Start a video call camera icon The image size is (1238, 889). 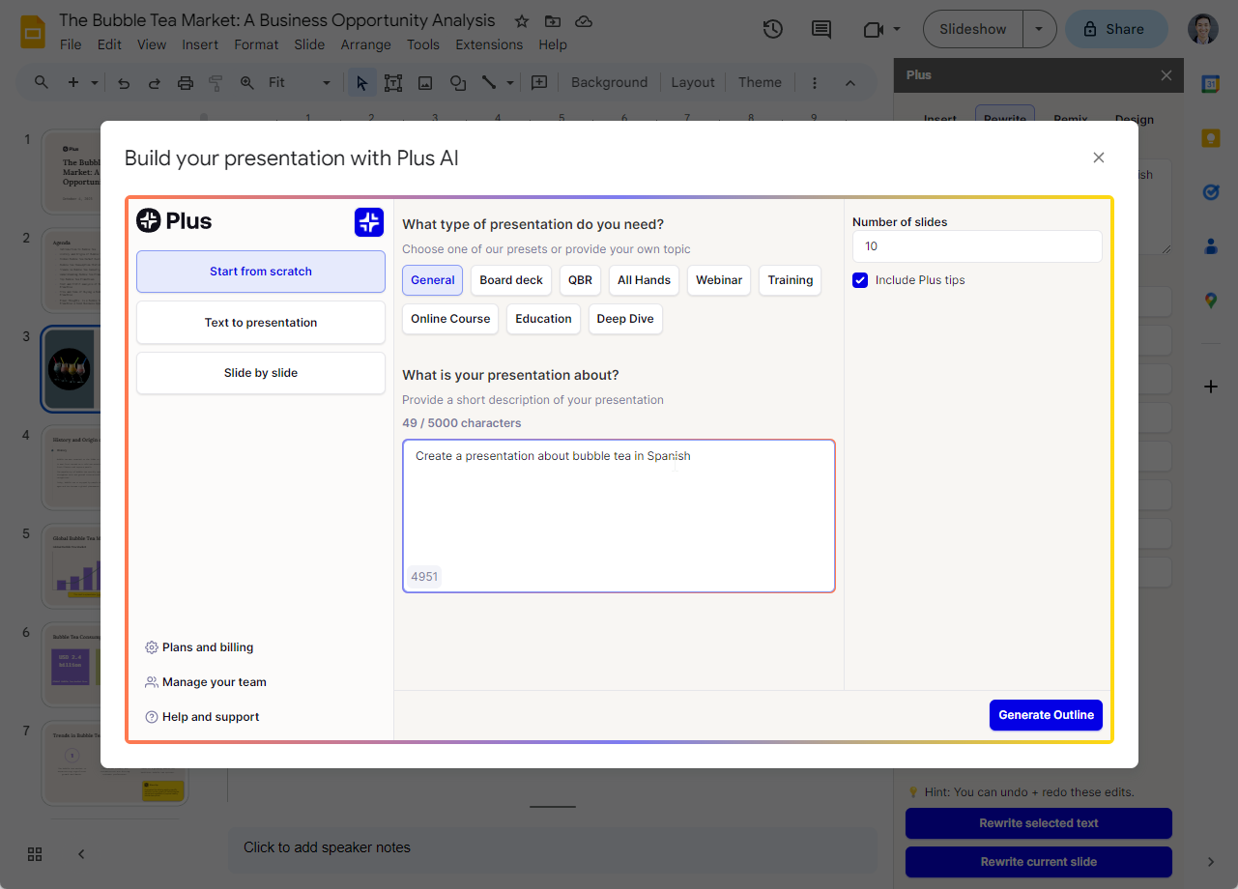coord(874,29)
